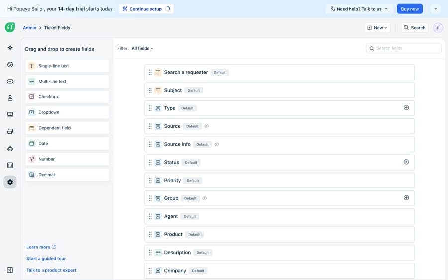Viewport: 448px width, 280px height.
Task: Click Start a guided tour link
Action: 46,258
